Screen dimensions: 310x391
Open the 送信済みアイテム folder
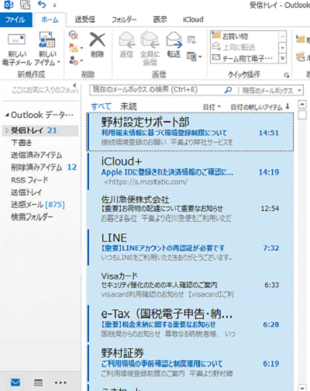[x=36, y=155]
